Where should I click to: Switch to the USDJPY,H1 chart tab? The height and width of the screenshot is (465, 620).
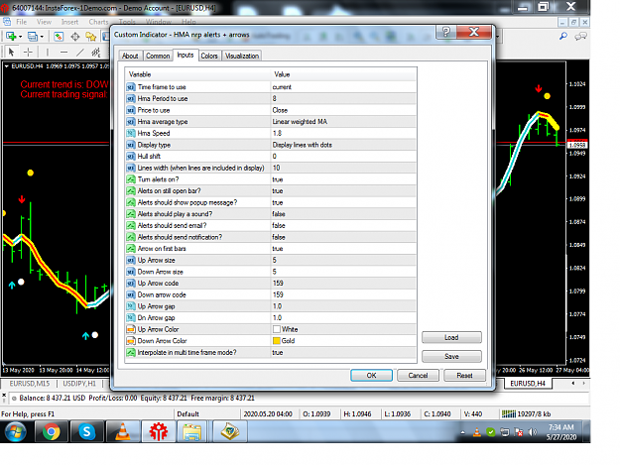point(79,384)
